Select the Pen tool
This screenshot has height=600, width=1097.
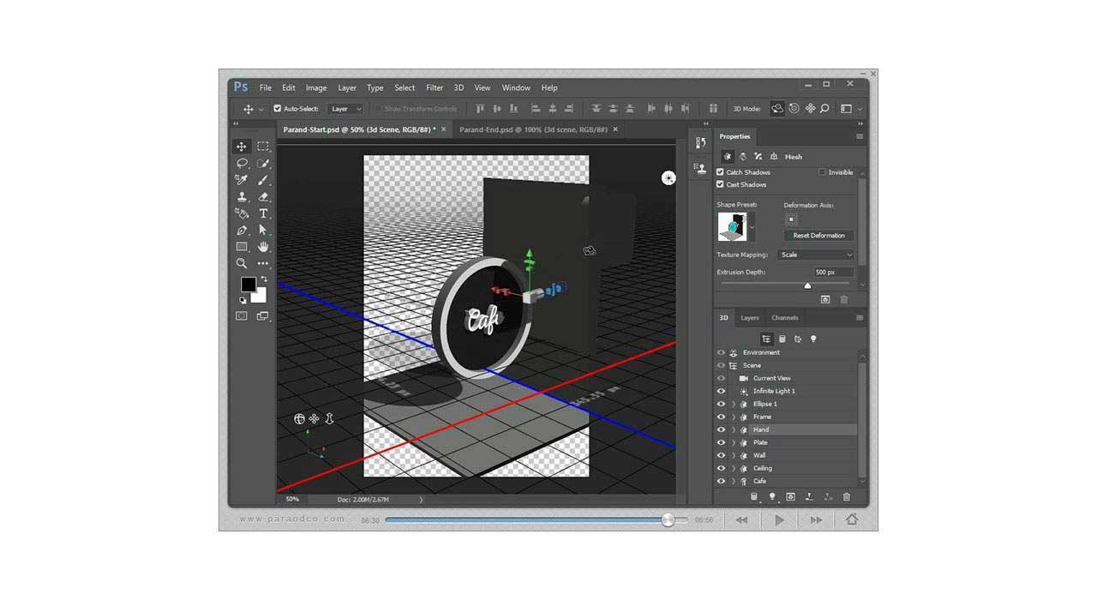coord(242,231)
